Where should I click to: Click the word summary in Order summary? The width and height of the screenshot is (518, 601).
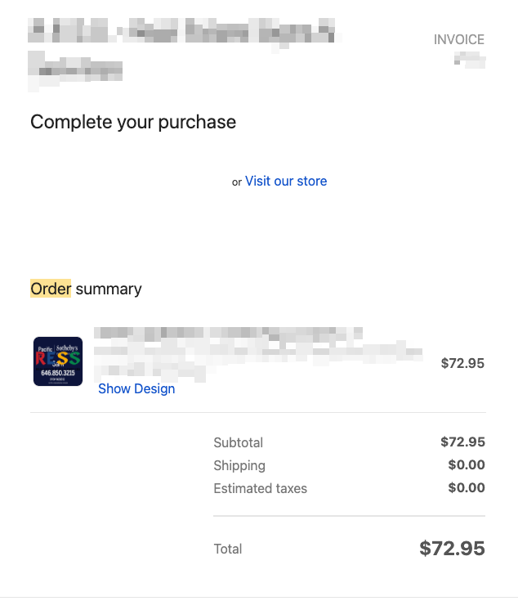click(109, 289)
